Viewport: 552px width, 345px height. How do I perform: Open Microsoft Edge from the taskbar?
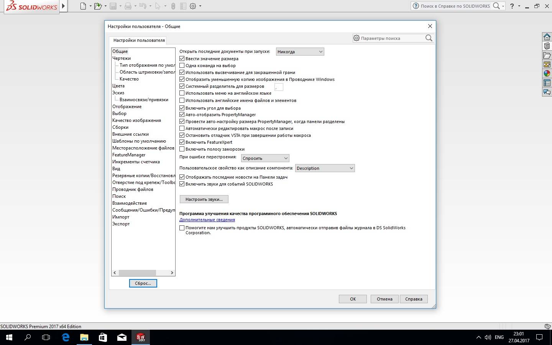(66, 337)
